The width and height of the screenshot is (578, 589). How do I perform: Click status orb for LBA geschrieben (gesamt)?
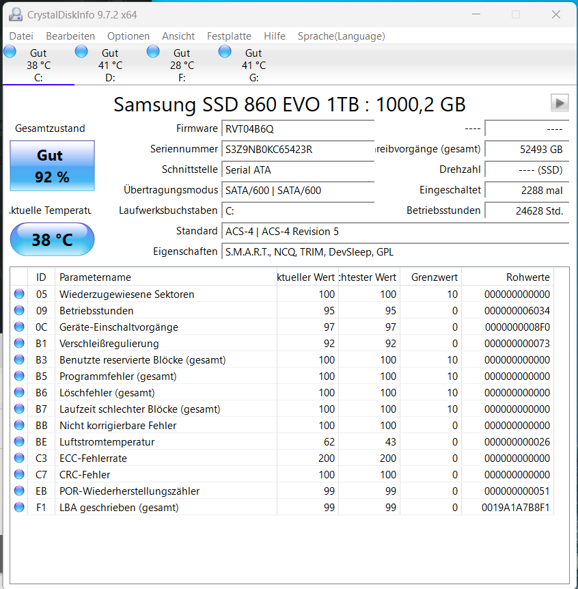19,507
